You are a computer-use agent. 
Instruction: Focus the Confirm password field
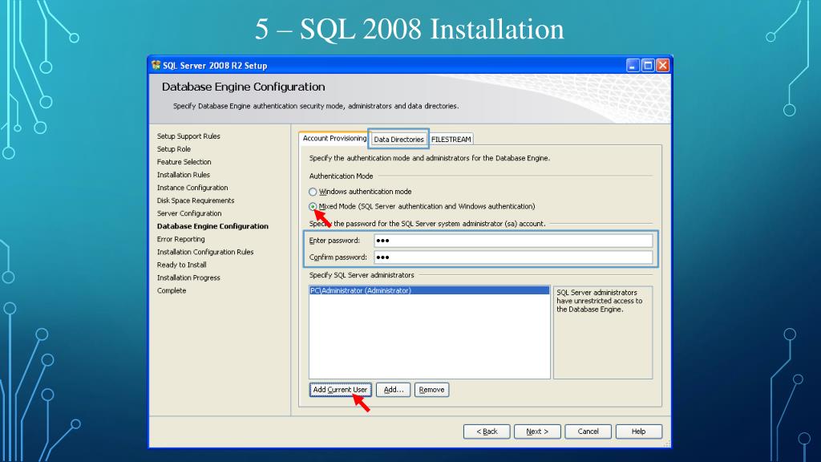tap(513, 257)
